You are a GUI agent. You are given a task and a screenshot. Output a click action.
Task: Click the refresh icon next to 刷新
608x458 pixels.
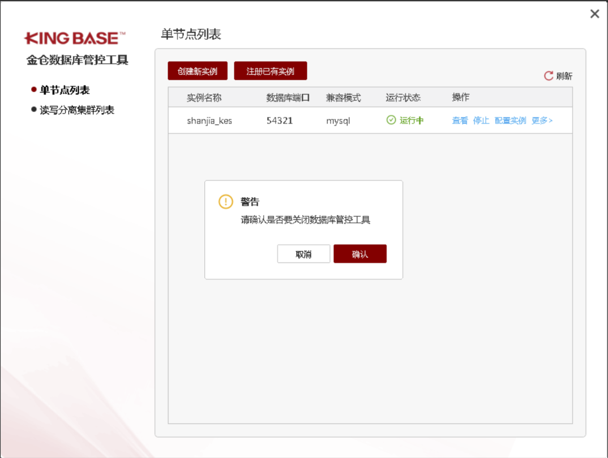click(549, 76)
